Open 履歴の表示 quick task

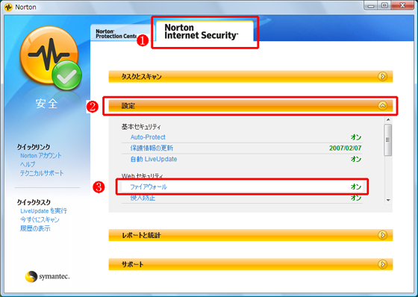point(35,228)
